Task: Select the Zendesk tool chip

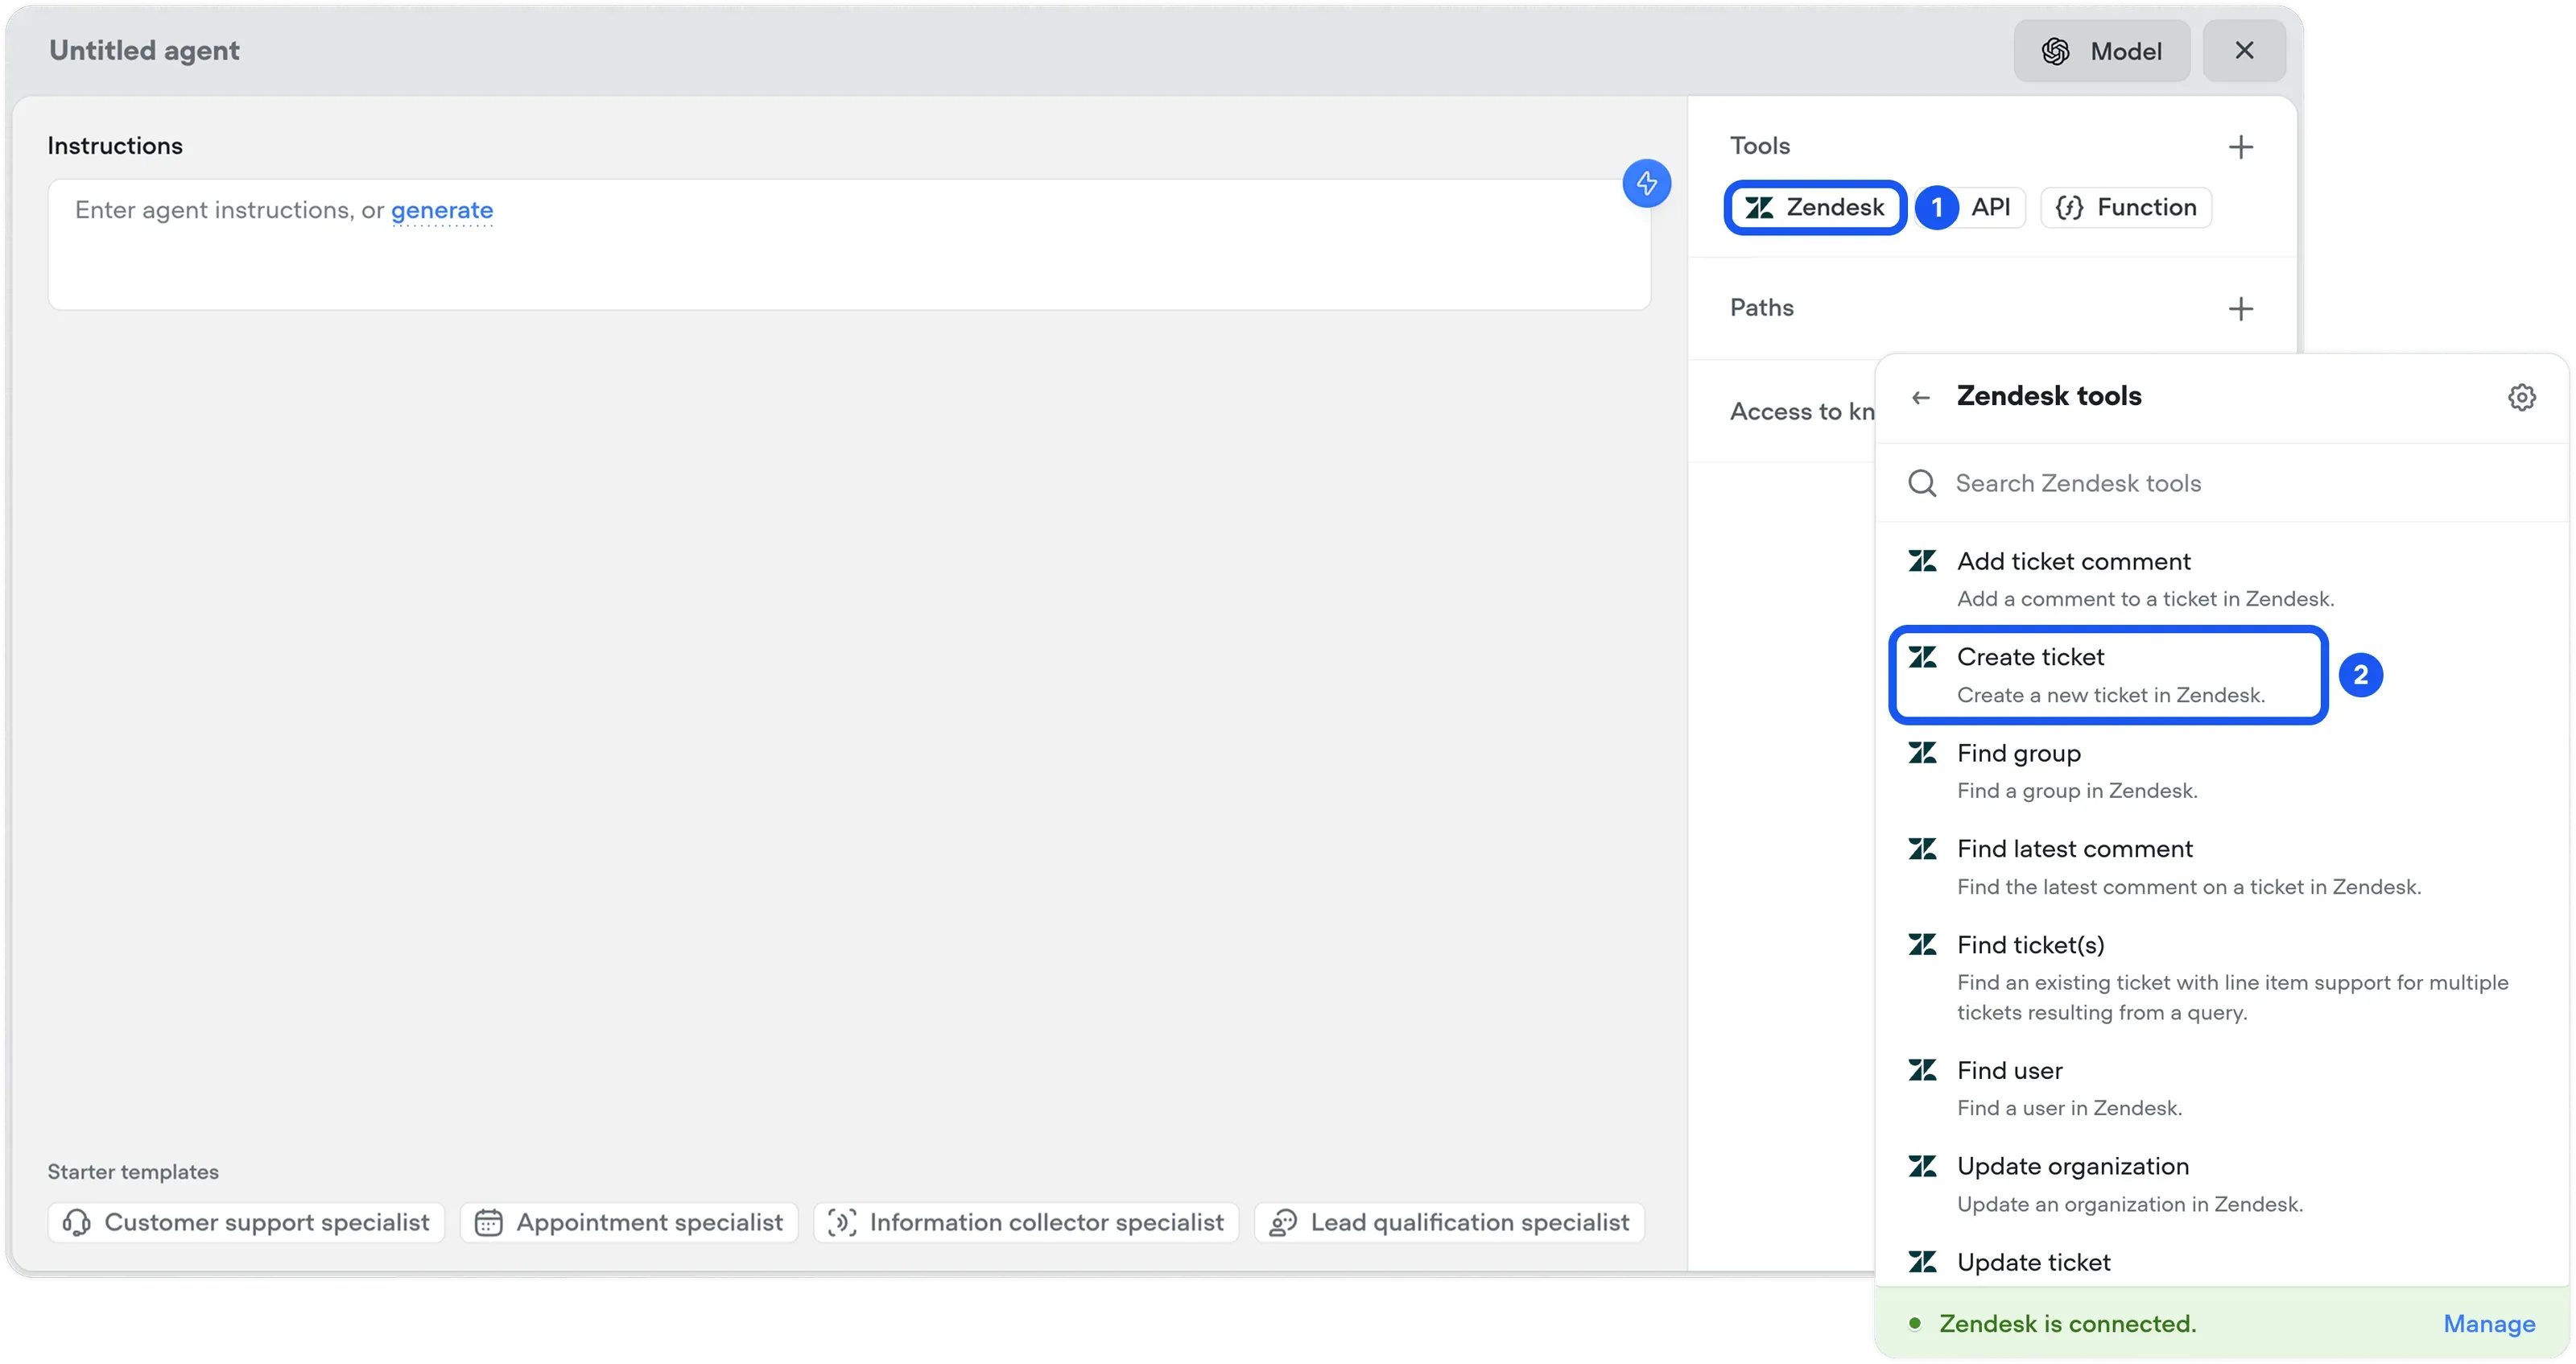Action: [x=1815, y=207]
